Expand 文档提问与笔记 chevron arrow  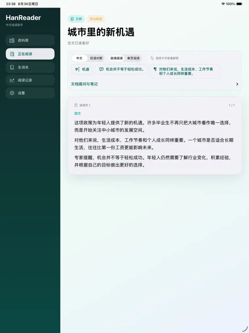[237, 84]
